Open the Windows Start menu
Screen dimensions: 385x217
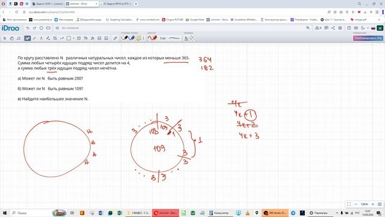4,213
